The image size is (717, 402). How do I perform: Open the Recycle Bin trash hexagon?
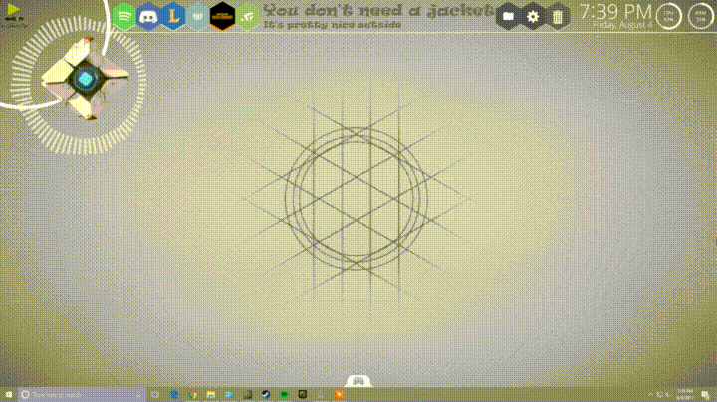pyautogui.click(x=557, y=16)
